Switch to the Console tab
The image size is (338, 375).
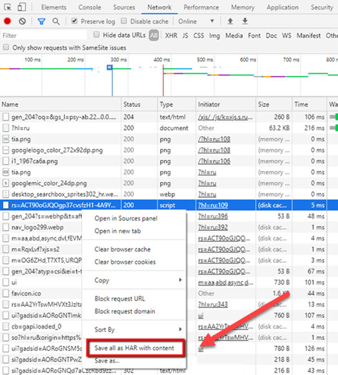90,7
